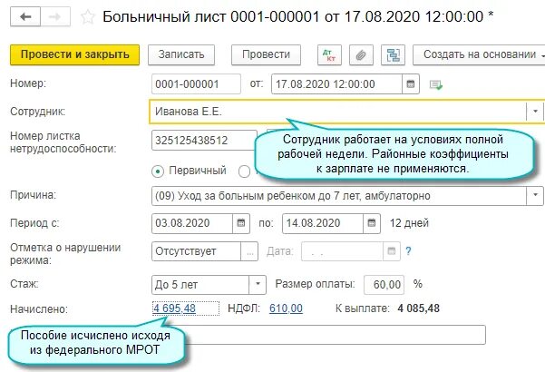
Task: Open calendar for violation Дата field
Action: pos(392,251)
